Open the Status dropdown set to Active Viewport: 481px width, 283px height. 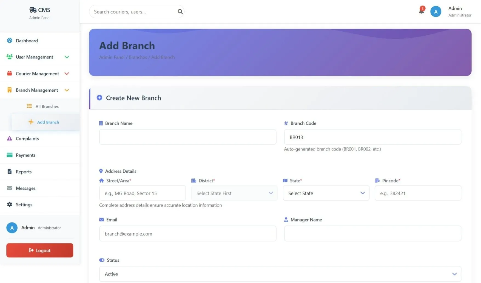280,274
